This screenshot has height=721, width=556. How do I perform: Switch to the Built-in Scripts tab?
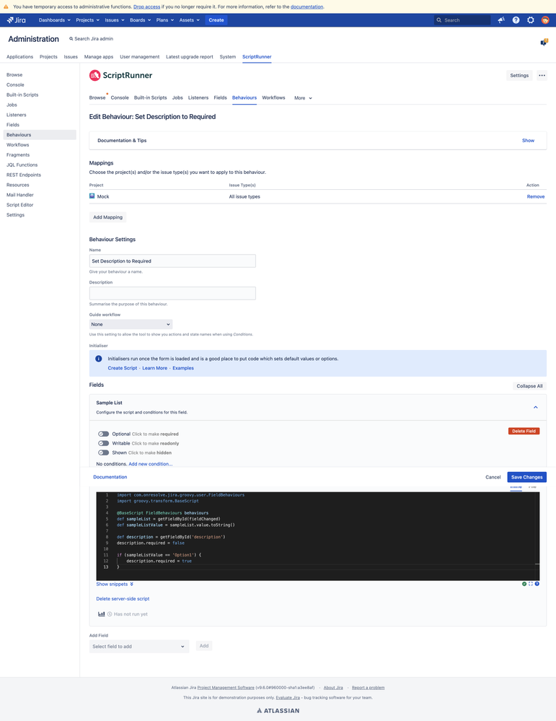point(150,97)
